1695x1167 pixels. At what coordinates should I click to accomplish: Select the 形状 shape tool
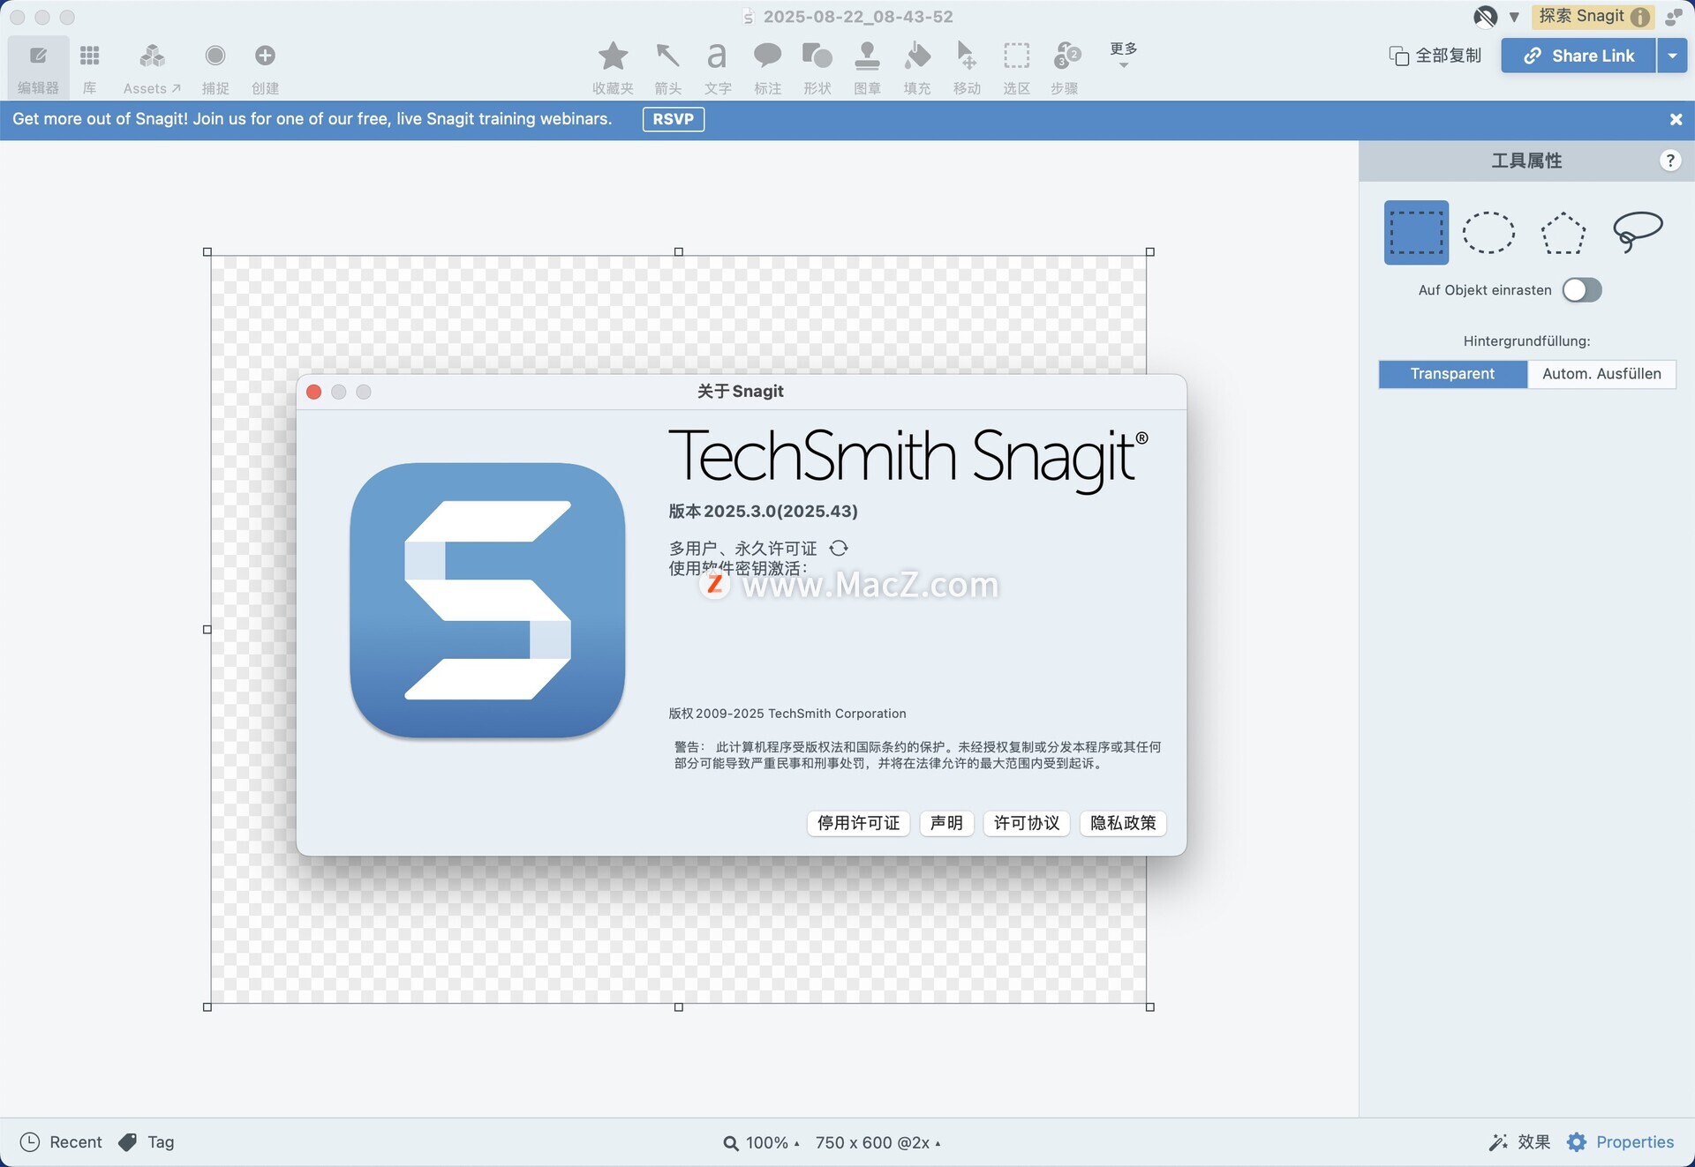click(817, 68)
